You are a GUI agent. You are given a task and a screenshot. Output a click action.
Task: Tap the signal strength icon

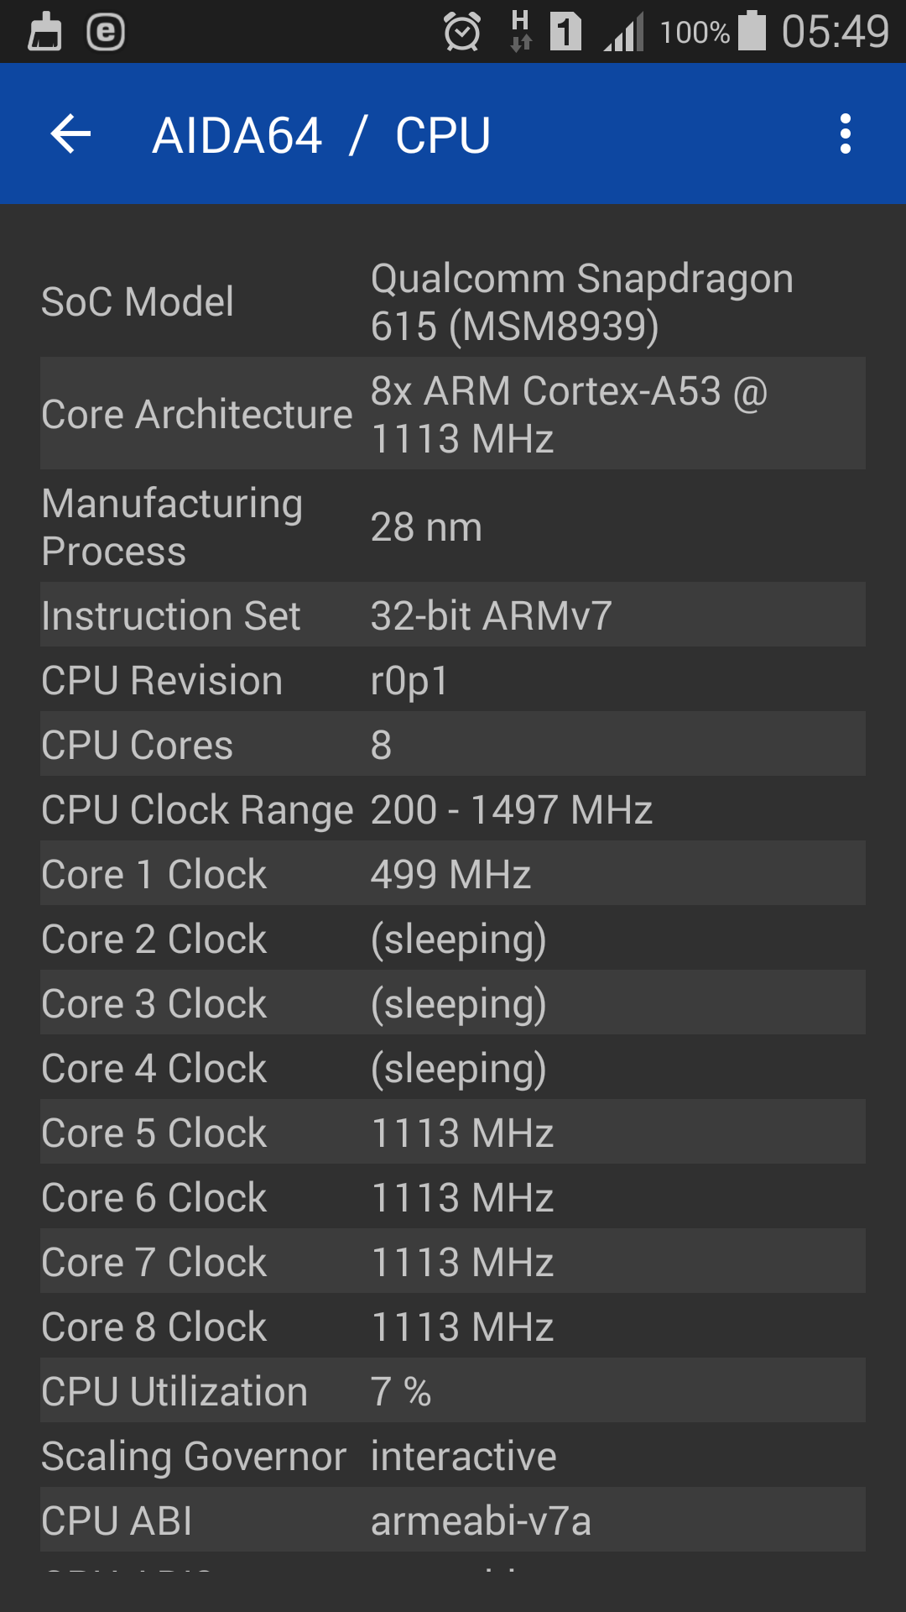pos(624,33)
